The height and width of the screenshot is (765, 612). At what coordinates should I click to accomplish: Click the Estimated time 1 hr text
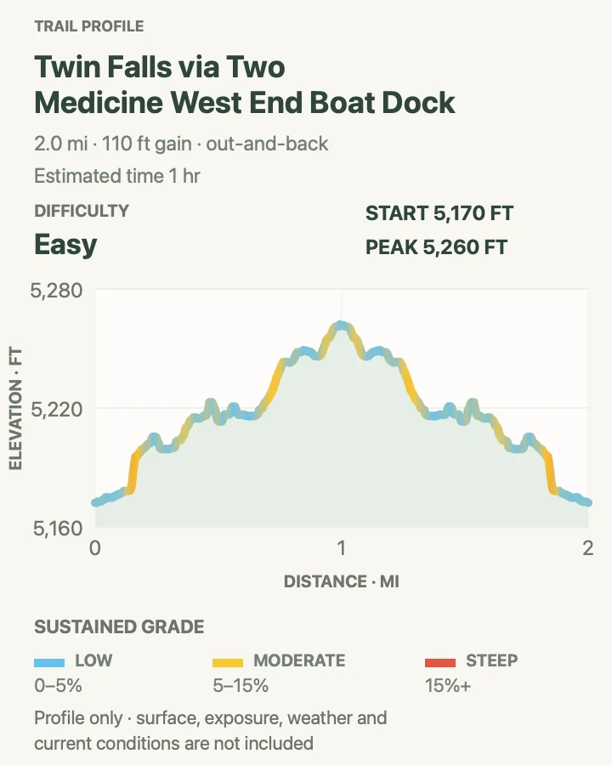117,176
